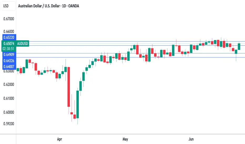Click the large red April crash candle
This screenshot has width=245, height=144.
pos(69,87)
